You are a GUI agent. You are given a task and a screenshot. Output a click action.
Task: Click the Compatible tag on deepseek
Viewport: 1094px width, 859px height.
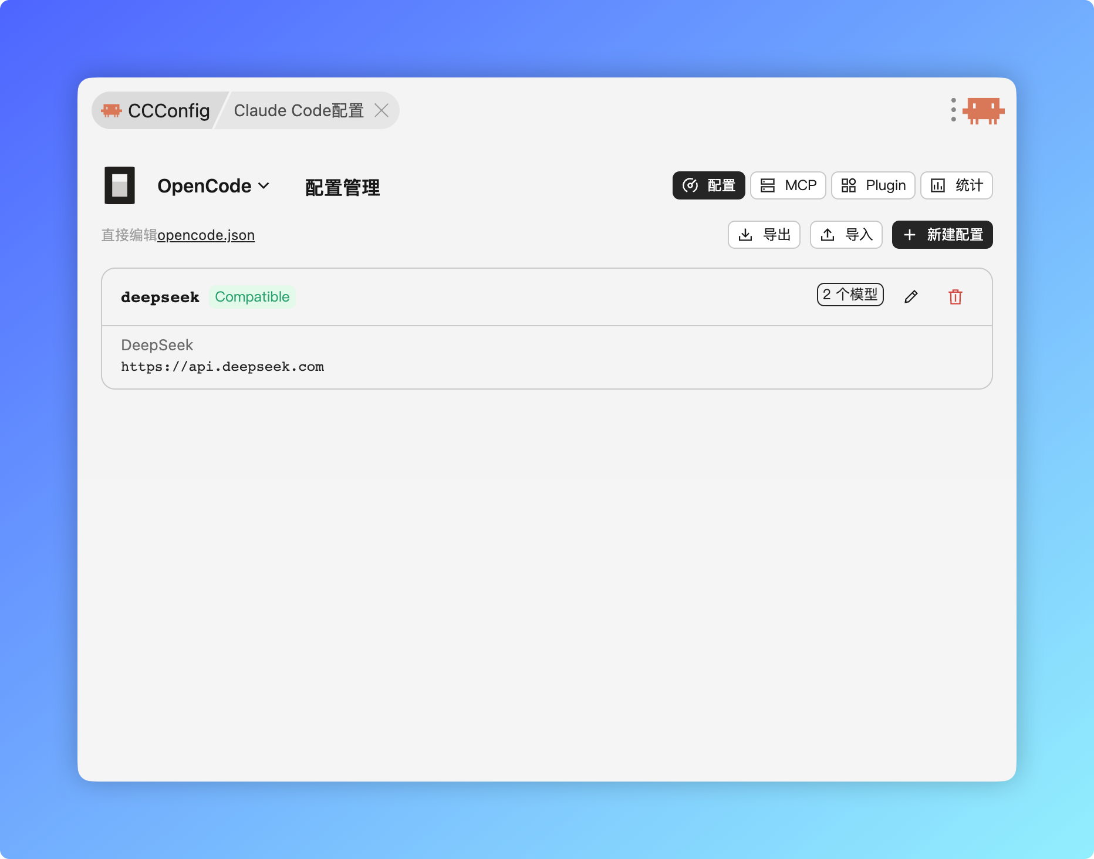252,297
